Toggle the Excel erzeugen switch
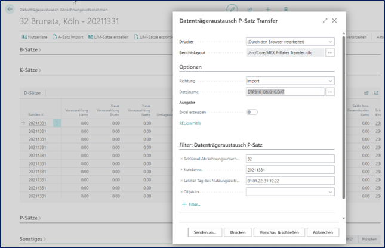 252,111
